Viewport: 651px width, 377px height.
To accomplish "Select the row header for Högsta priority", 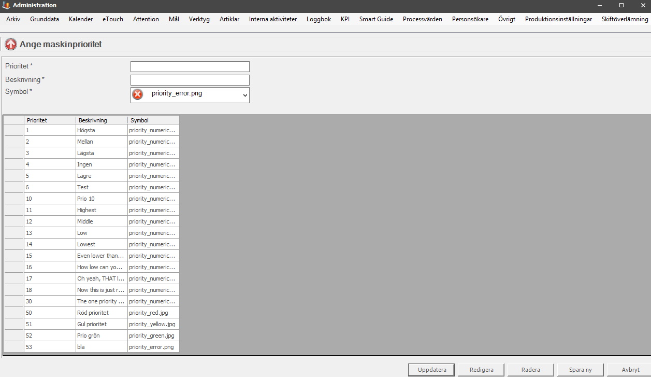I will [14, 130].
